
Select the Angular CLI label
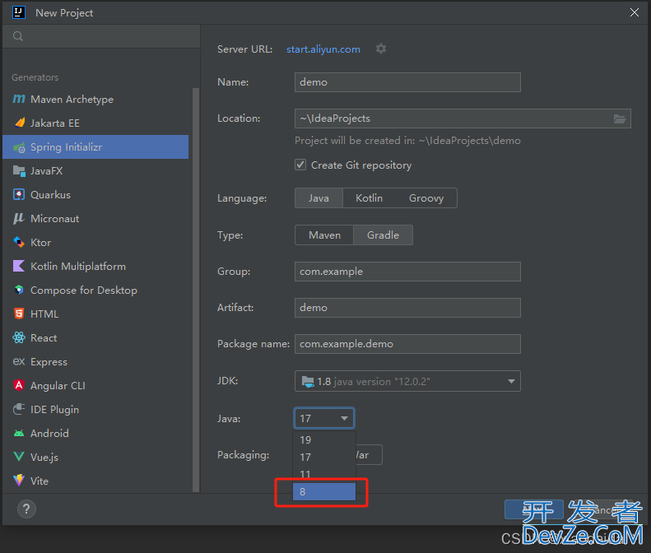[x=58, y=386]
